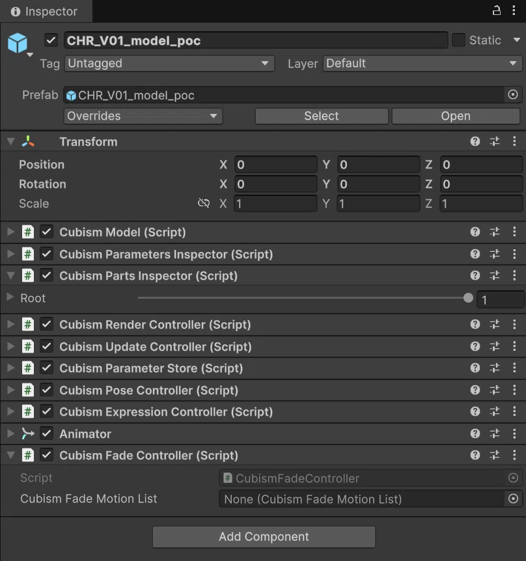Open the Inspector panel kebab menu

tap(514, 10)
